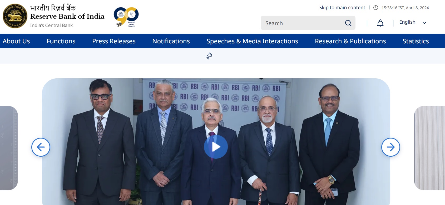Click the clock icon beside time
This screenshot has height=205, width=445.
click(x=376, y=8)
